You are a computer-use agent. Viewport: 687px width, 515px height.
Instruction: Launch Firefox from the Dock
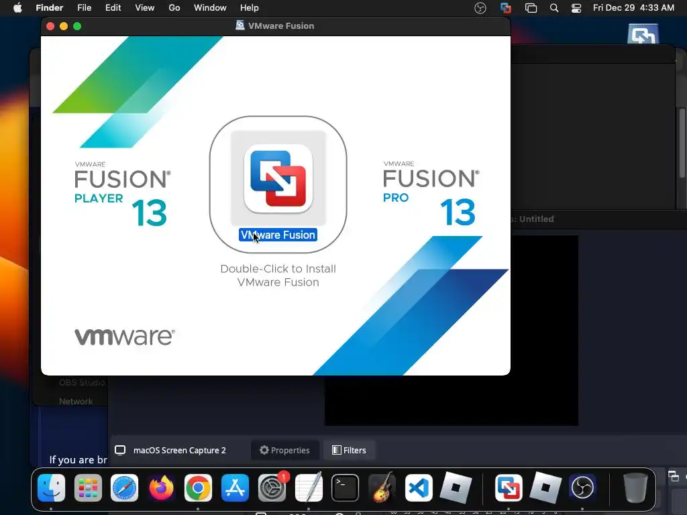tap(161, 488)
